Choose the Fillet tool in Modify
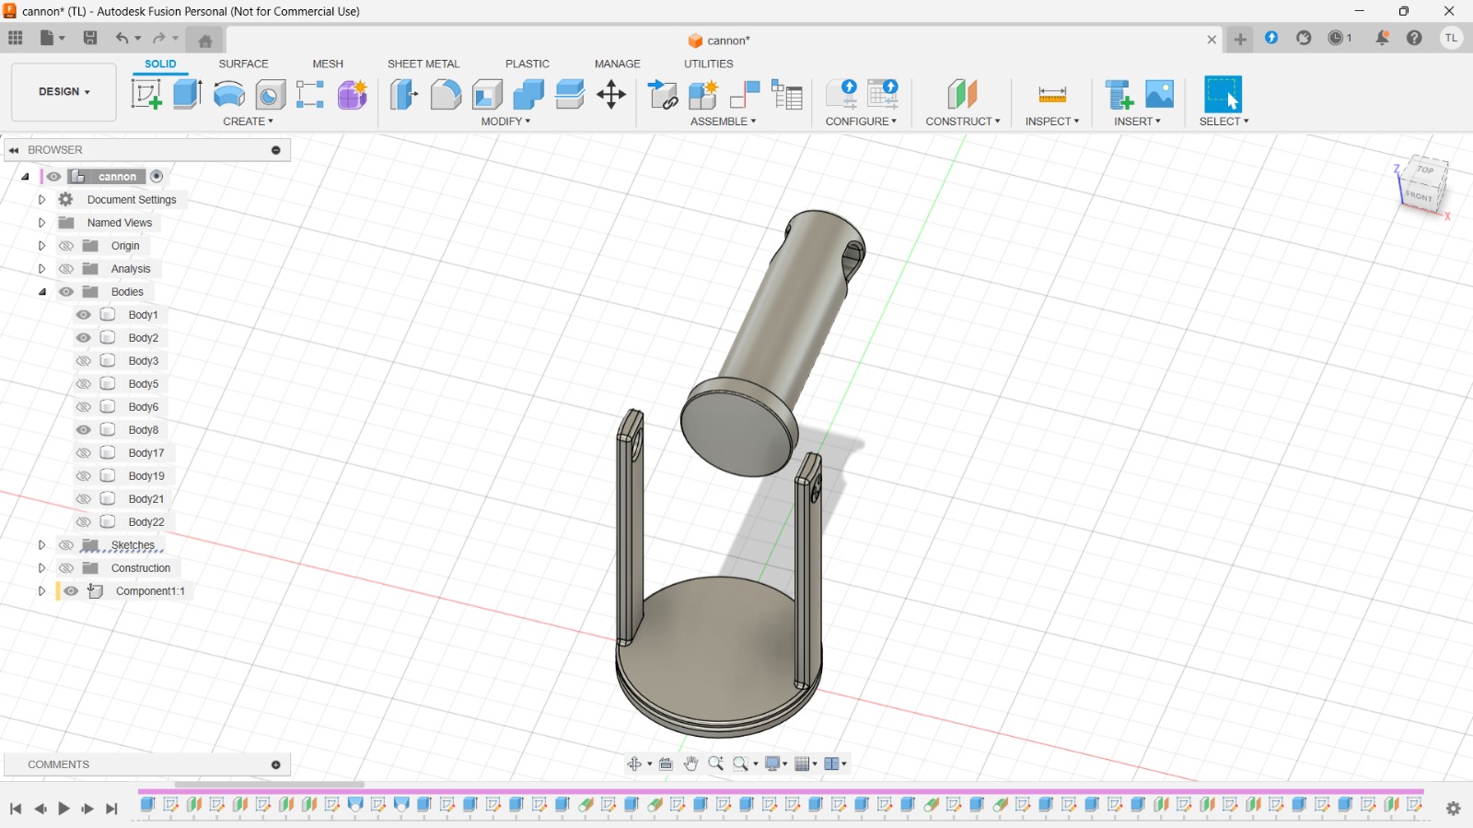Viewport: 1473px width, 828px height. [x=446, y=94]
